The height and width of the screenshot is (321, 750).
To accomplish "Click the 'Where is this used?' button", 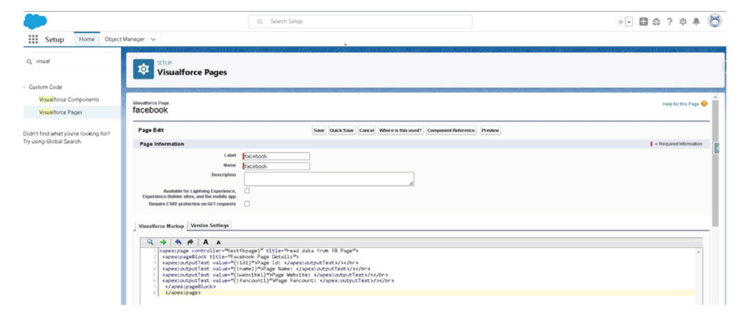I will coord(401,130).
